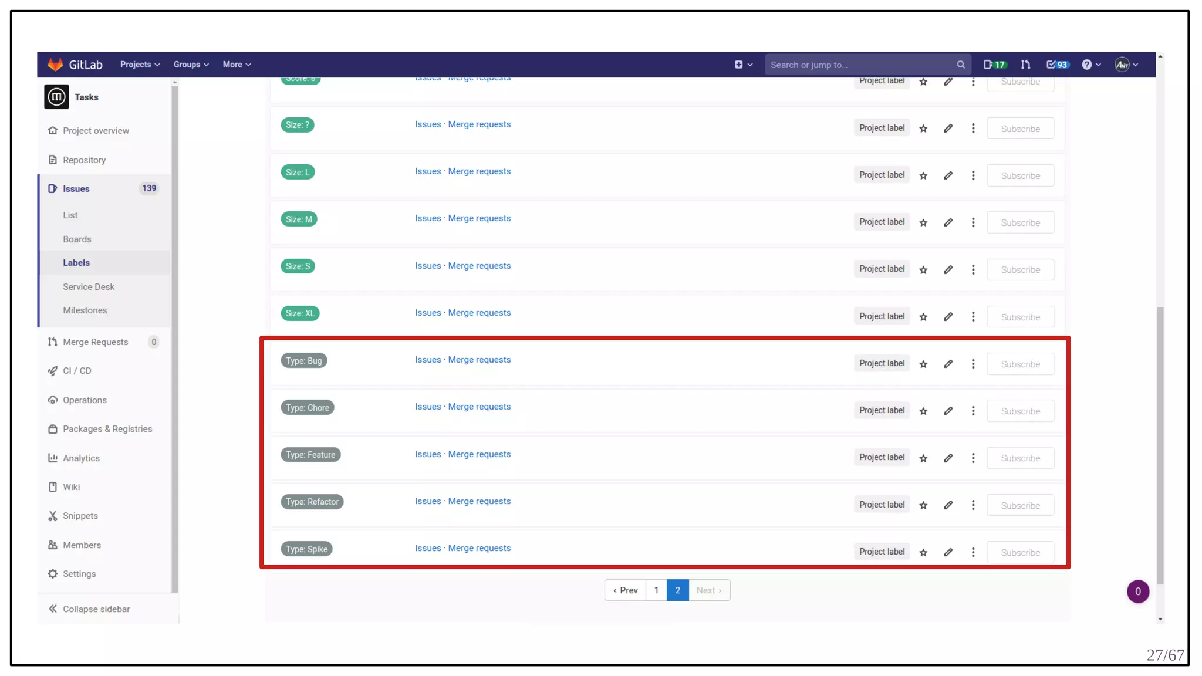
Task: Click the new item plus icon
Action: tap(739, 65)
